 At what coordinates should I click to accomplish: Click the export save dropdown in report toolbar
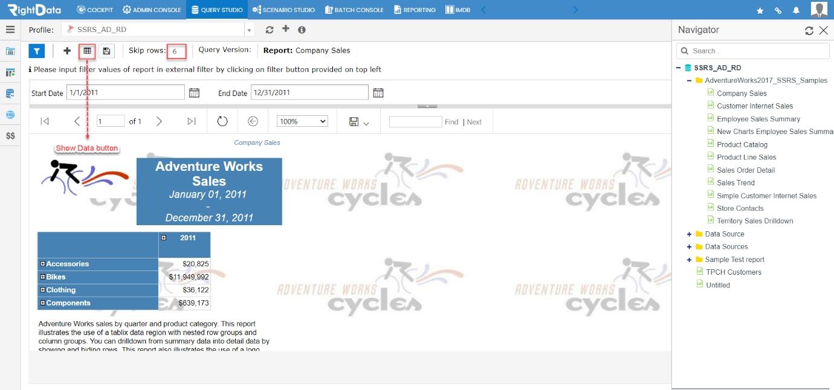tap(359, 122)
